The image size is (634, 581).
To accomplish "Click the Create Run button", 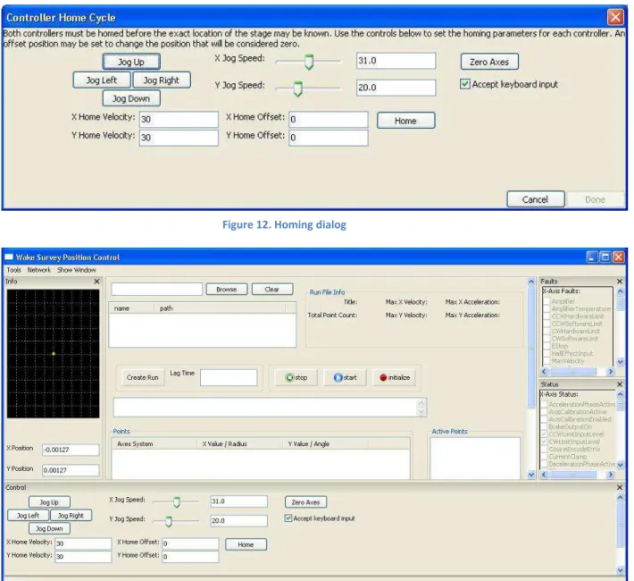I will [142, 377].
